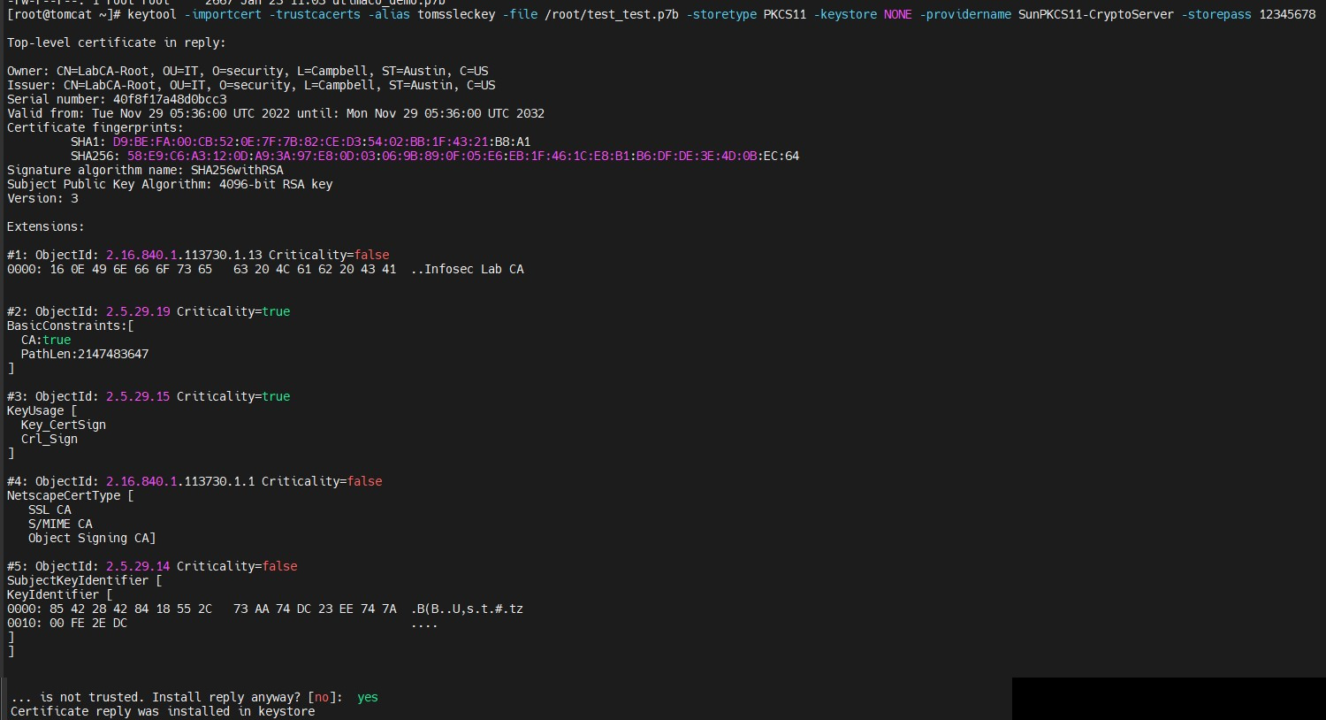Click ObjectId '2.16.840.1.113730.1.13' in extension #1
This screenshot has width=1326, height=720.
[x=184, y=255]
